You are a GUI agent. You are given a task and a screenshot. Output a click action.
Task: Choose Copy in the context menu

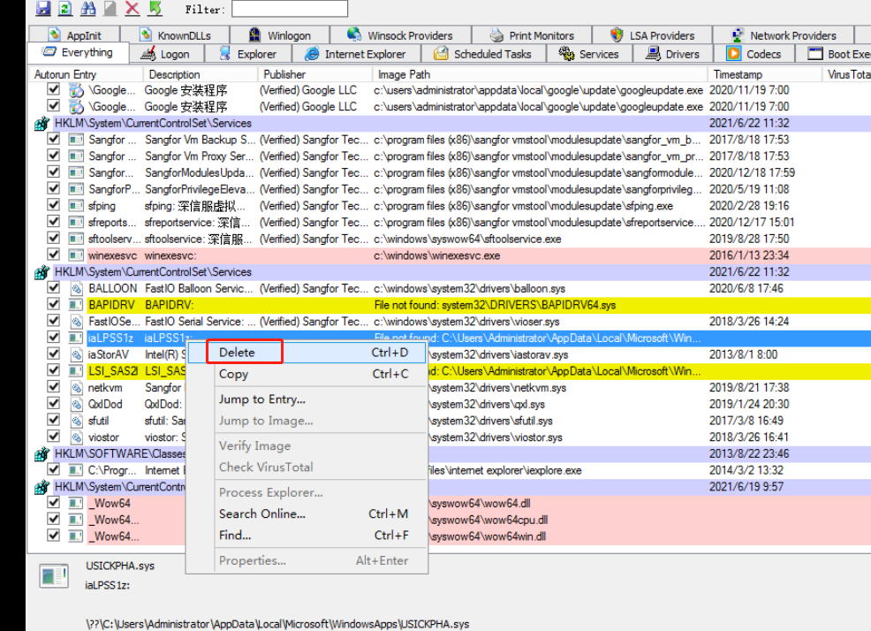coord(233,374)
